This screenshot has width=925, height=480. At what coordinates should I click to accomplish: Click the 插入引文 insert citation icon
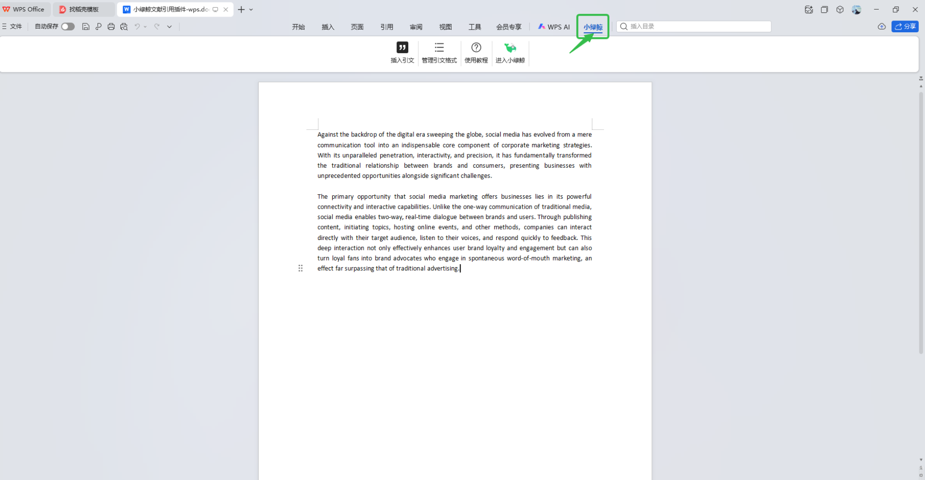[402, 48]
